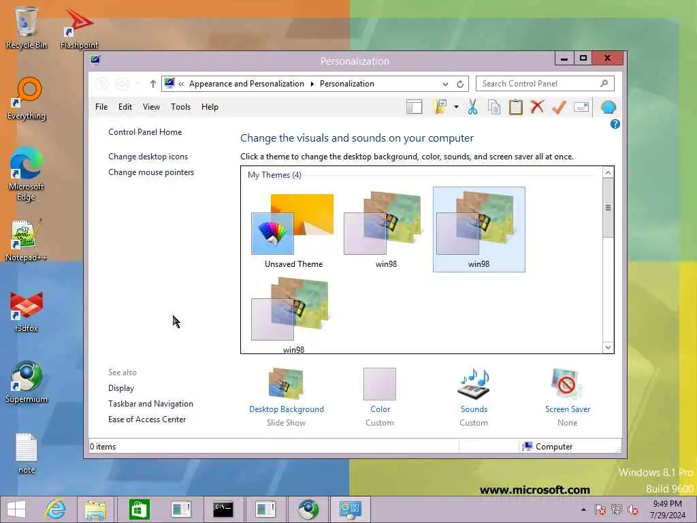The width and height of the screenshot is (697, 523).
Task: Select the note file on desktop
Action: (x=27, y=453)
